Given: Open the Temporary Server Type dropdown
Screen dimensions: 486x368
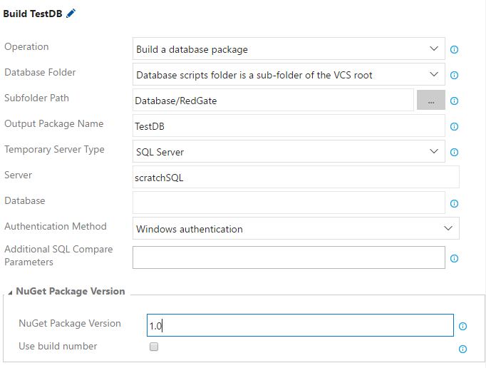Looking at the screenshot, I should pyautogui.click(x=289, y=152).
